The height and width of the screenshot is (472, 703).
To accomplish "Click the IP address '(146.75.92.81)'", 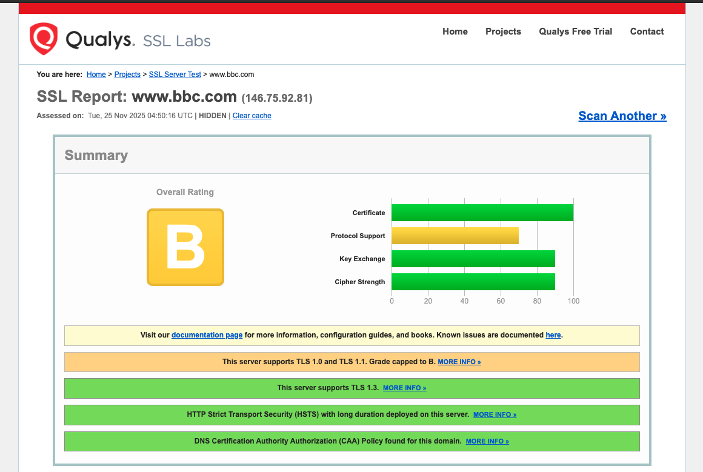I will click(x=277, y=98).
